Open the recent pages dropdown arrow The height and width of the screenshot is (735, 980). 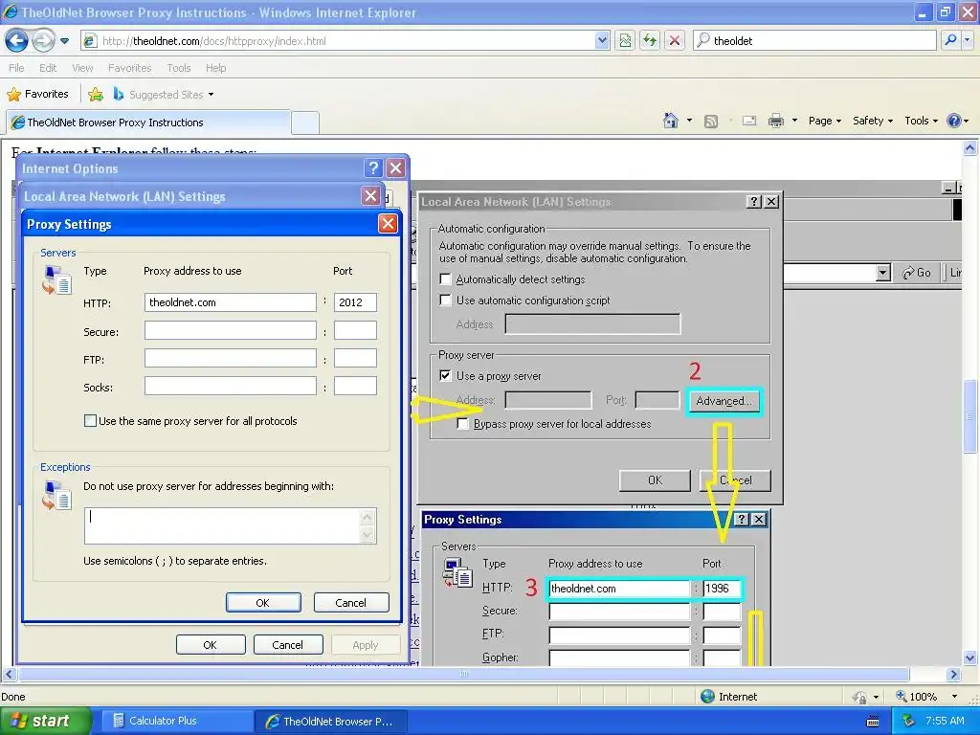pyautogui.click(x=64, y=41)
